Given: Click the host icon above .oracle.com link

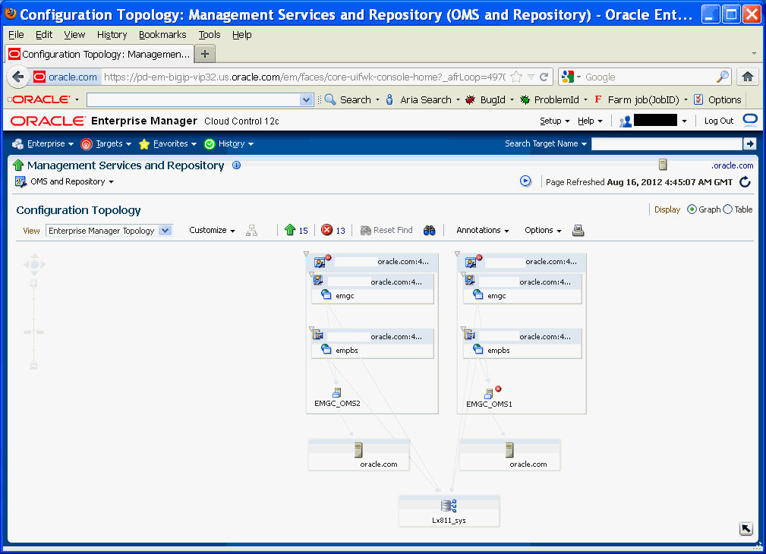Looking at the screenshot, I should tap(663, 165).
